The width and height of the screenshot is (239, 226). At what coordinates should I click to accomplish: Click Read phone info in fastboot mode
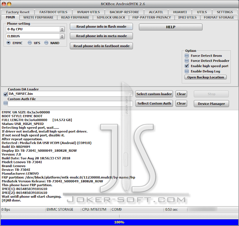coord(101,46)
